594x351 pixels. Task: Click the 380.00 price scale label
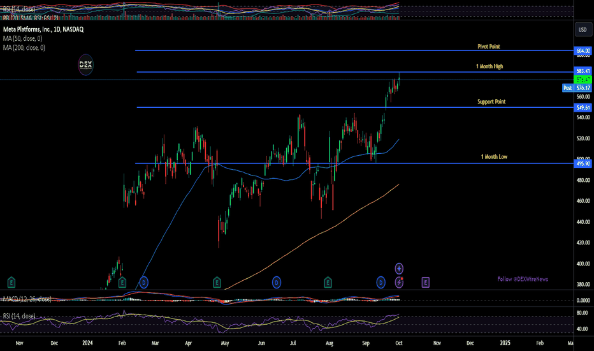click(x=583, y=284)
